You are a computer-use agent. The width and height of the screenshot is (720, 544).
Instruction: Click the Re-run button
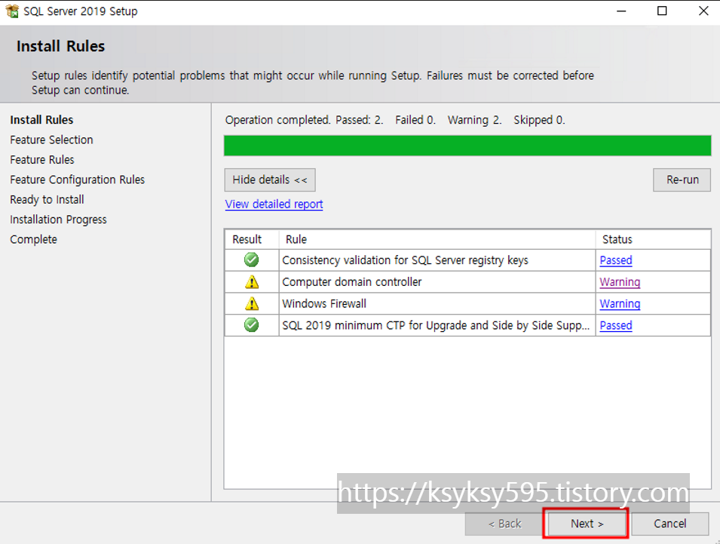coord(682,180)
